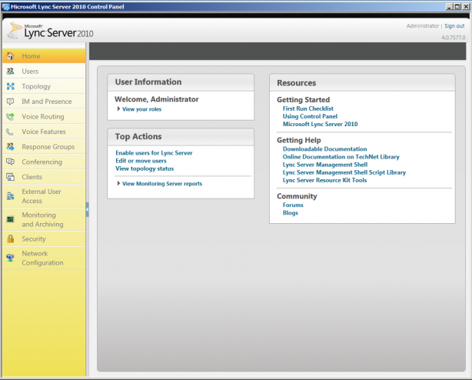
Task: Select External User Access label
Action: 42,196
